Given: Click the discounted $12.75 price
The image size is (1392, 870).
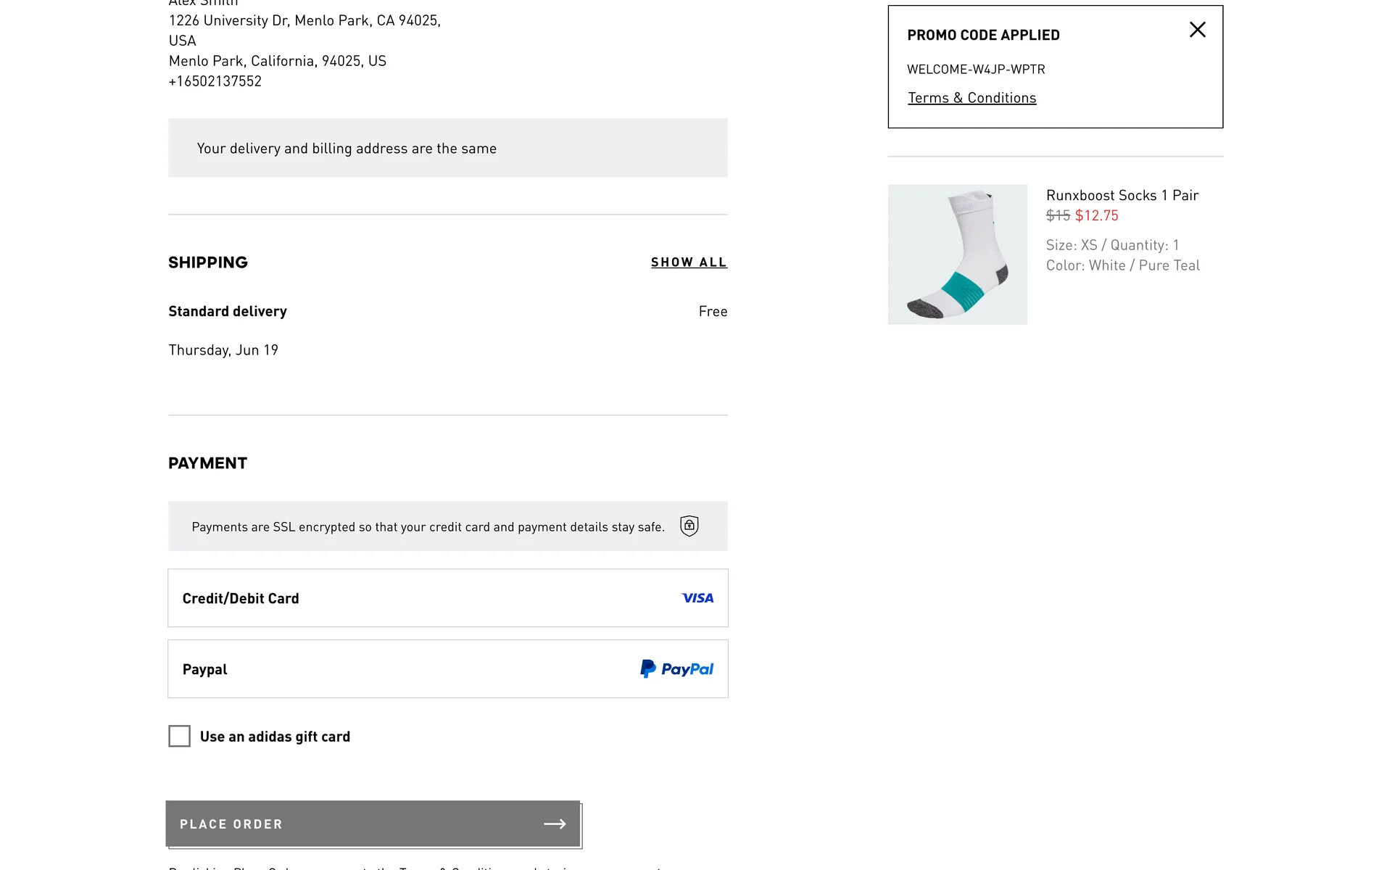Looking at the screenshot, I should [x=1096, y=215].
